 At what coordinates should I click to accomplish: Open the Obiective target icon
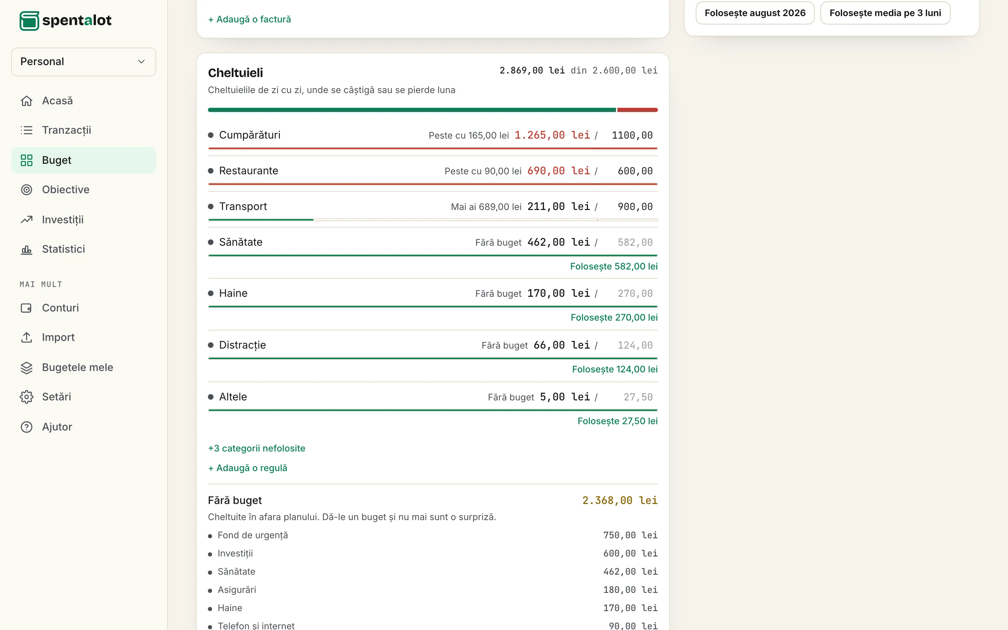[27, 190]
